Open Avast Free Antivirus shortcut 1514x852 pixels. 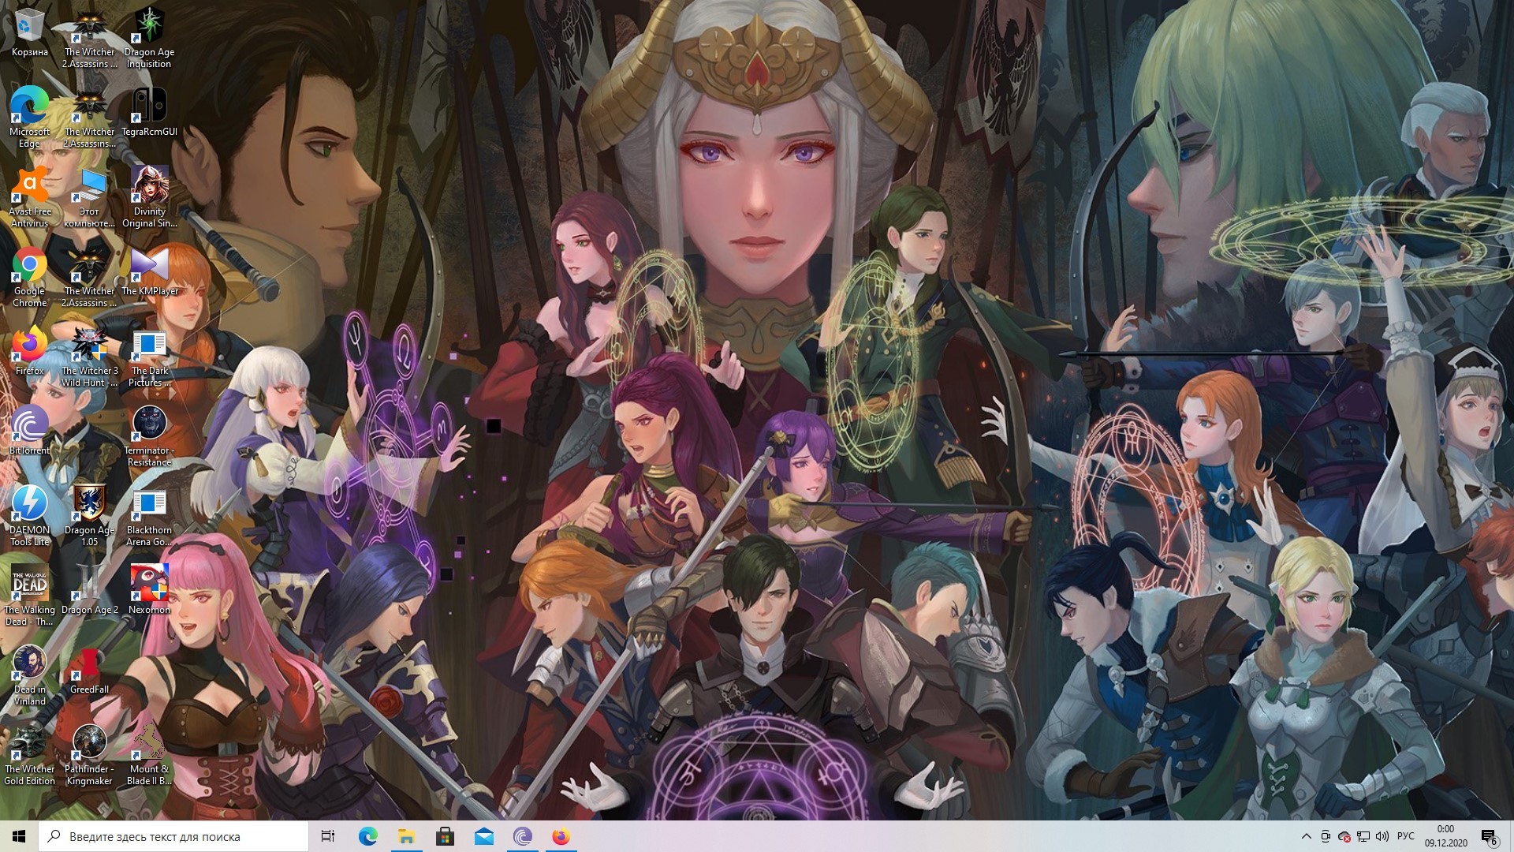pos(29,188)
